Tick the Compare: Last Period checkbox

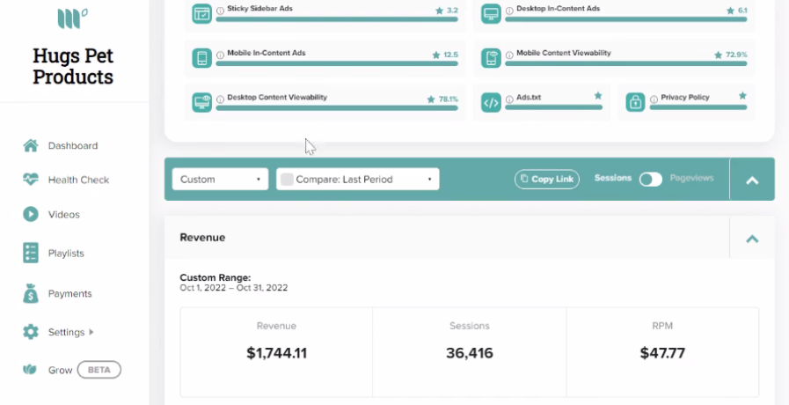pyautogui.click(x=287, y=180)
